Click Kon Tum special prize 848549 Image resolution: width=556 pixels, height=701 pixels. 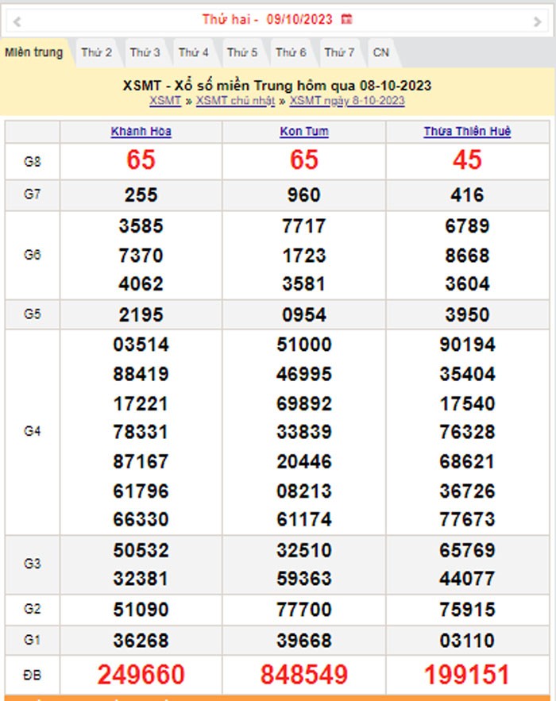(304, 675)
